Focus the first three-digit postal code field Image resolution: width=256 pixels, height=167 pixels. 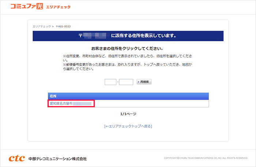[x=110, y=82]
